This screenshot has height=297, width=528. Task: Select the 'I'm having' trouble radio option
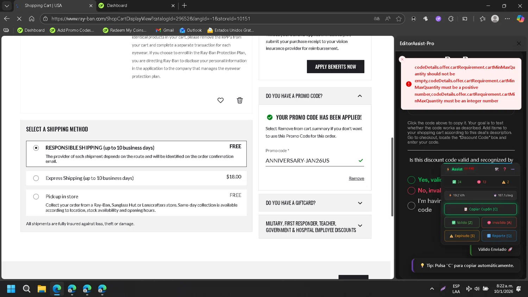(x=411, y=206)
